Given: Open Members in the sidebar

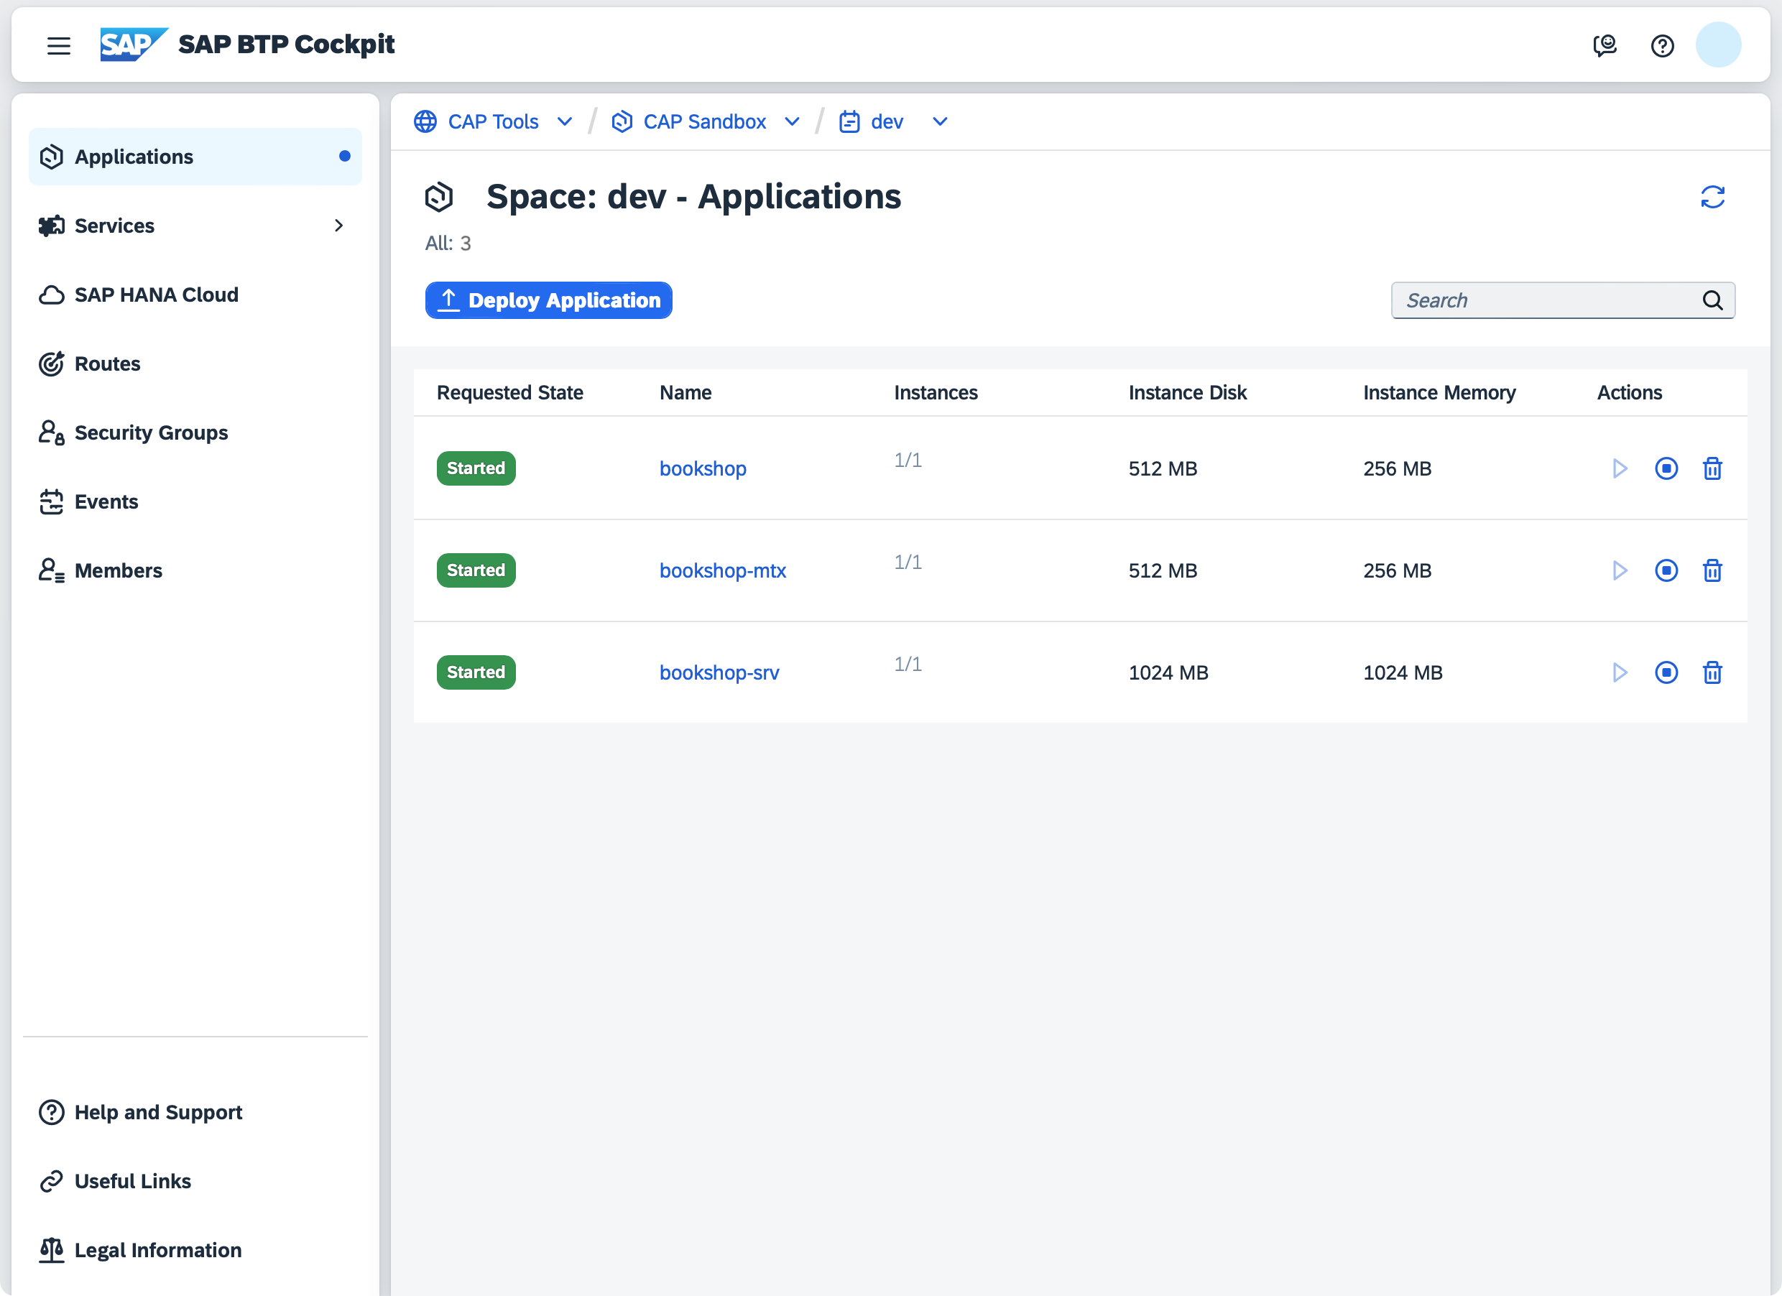Looking at the screenshot, I should click(195, 570).
